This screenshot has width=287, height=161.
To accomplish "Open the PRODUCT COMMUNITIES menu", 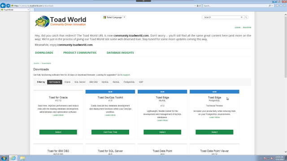I will coord(80,53).
